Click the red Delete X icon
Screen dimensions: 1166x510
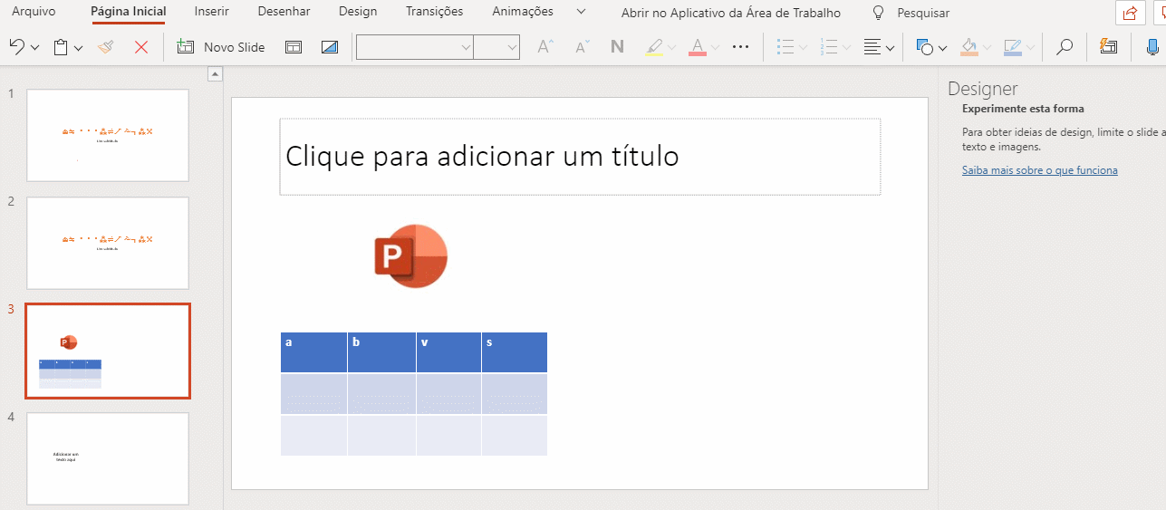click(141, 47)
